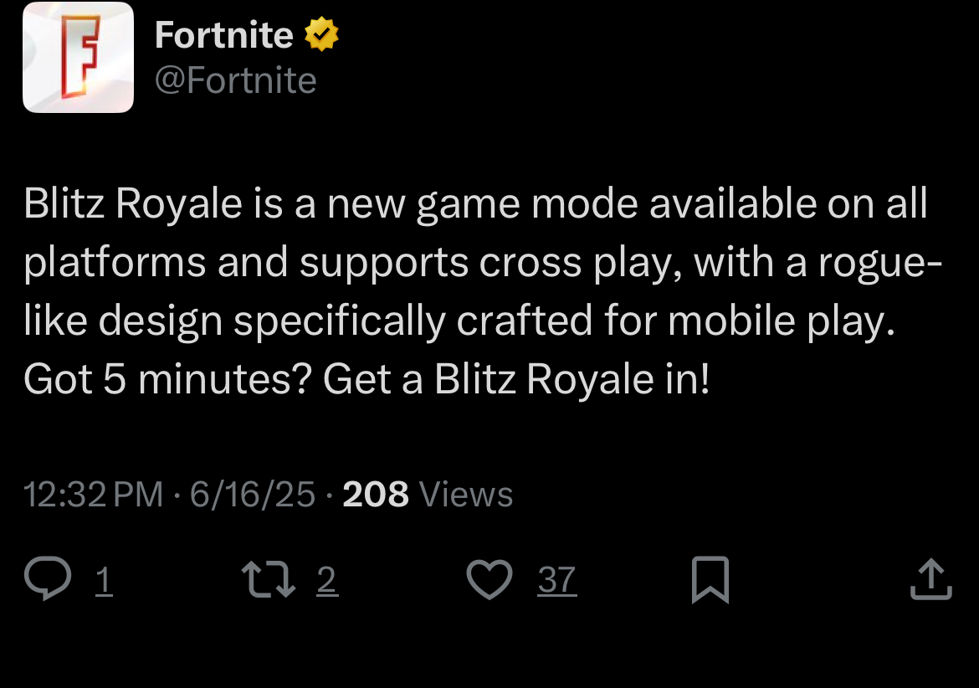
Task: Open the 208 view count number
Action: click(375, 495)
